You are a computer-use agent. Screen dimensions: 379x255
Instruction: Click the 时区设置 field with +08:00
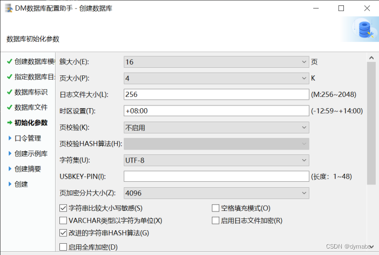click(x=216, y=111)
